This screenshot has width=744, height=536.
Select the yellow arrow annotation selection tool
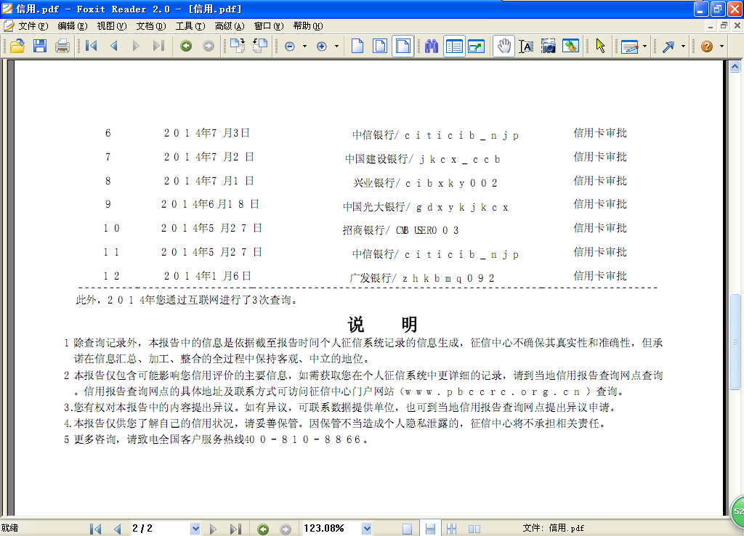[600, 46]
